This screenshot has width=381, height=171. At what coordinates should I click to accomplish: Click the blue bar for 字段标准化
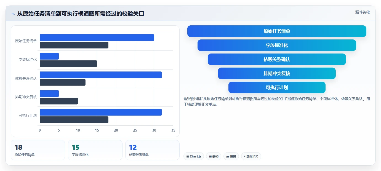click(49, 56)
